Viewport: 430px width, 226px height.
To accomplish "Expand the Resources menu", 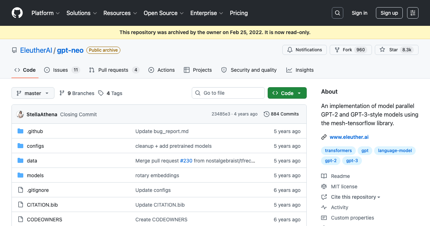I will click(x=120, y=13).
